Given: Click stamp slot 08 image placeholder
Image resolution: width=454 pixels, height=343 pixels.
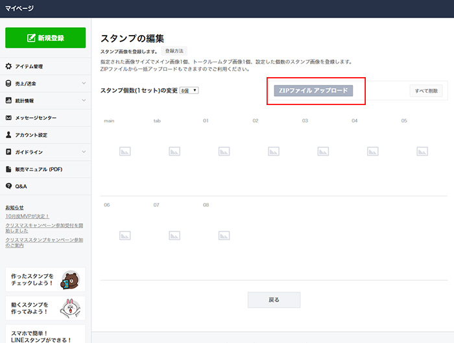Looking at the screenshot, I should [224, 235].
